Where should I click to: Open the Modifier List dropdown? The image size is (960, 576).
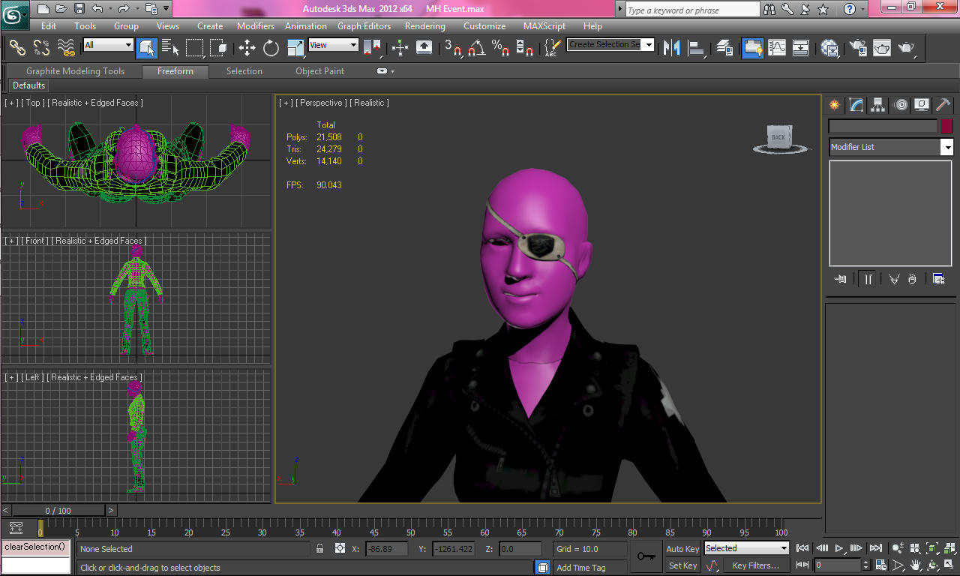pyautogui.click(x=891, y=147)
